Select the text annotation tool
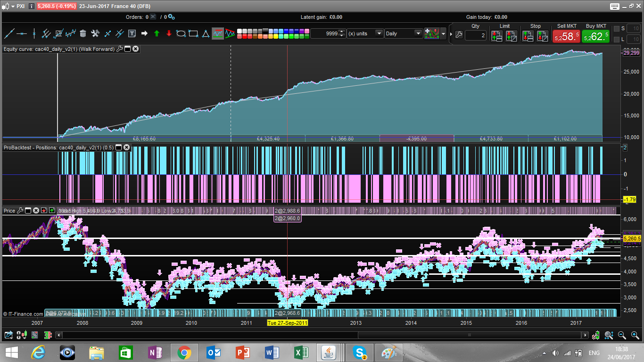This screenshot has width=644, height=362. (x=132, y=33)
